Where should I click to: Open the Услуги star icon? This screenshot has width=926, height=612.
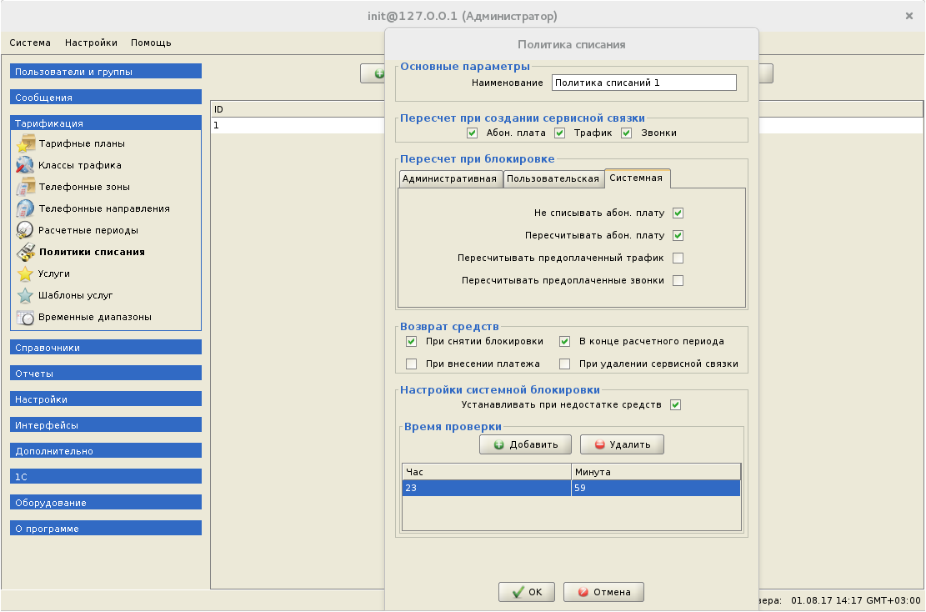[x=25, y=273]
